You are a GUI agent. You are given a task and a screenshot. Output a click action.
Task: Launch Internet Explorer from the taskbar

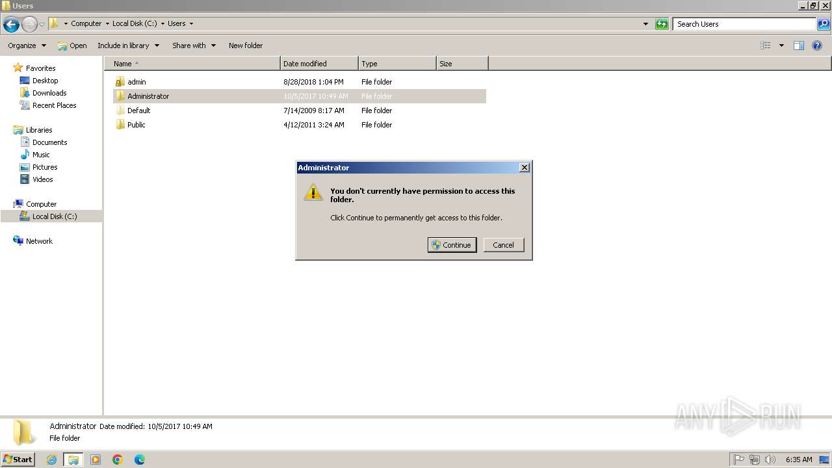pos(51,460)
